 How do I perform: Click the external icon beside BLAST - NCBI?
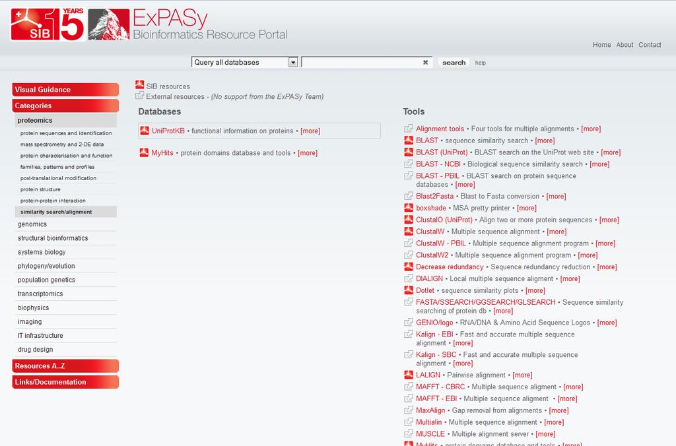pos(408,164)
